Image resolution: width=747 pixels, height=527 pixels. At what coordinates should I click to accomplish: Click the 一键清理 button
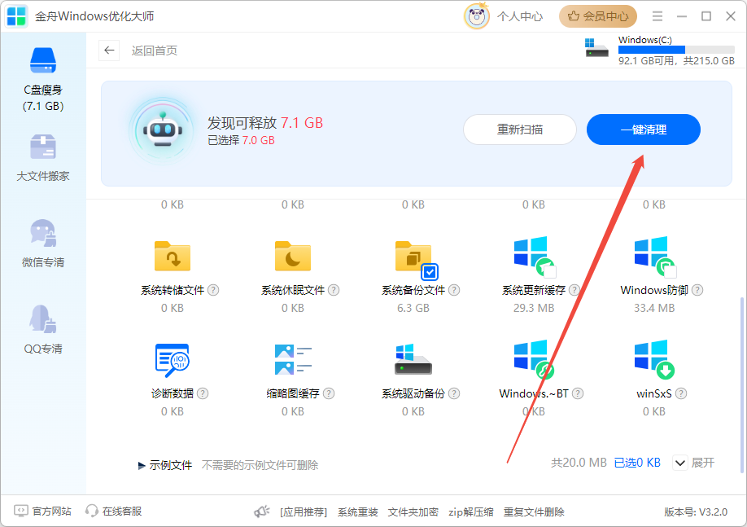click(x=643, y=130)
